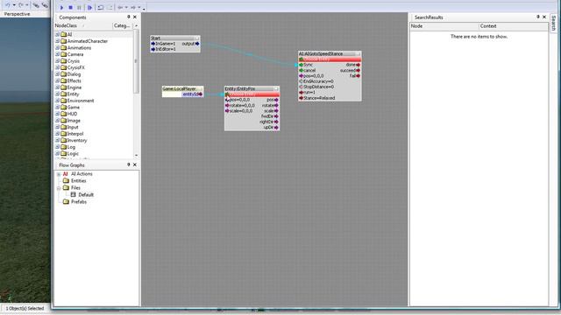The image size is (561, 315).
Task: Close the SearchResults panel
Action: (x=544, y=17)
